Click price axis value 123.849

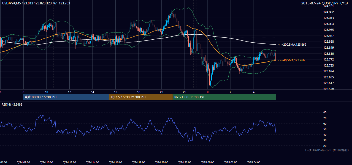328,48
